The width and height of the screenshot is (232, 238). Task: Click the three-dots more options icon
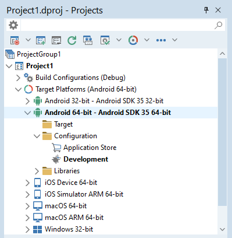pyautogui.click(x=161, y=40)
